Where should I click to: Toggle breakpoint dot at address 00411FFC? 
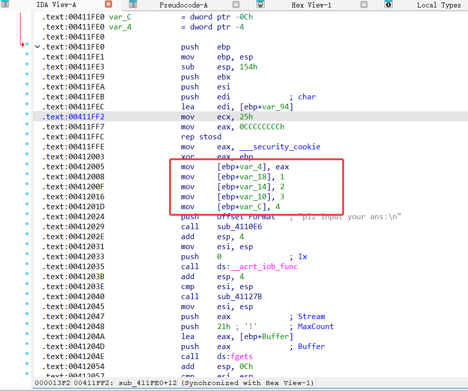[x=27, y=134]
